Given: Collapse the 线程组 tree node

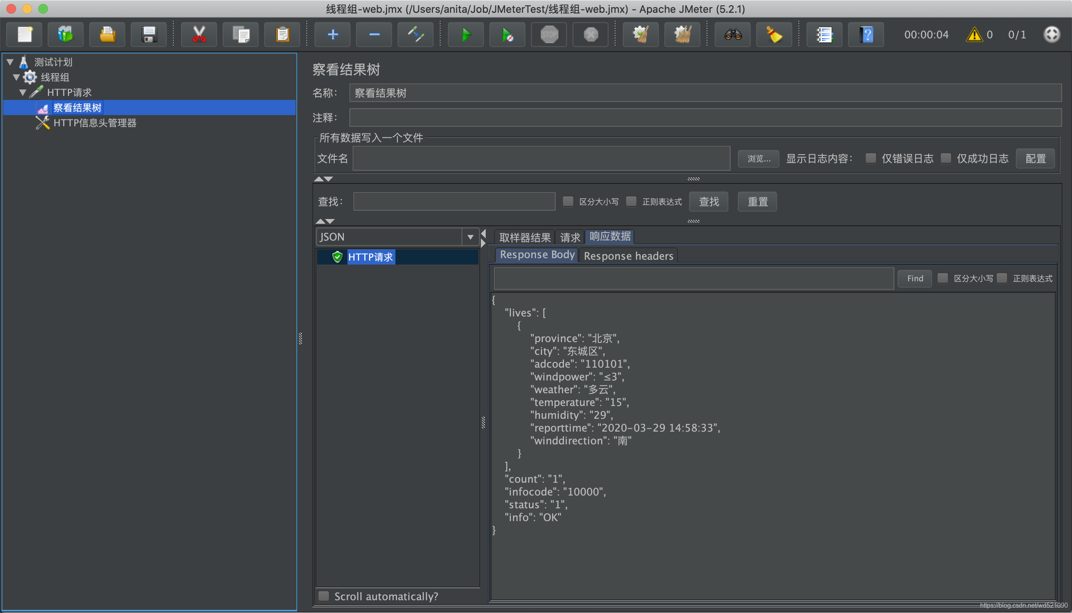Looking at the screenshot, I should (16, 78).
